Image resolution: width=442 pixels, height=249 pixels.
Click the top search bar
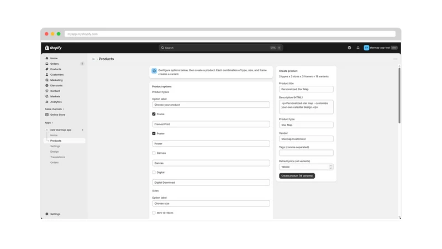tap(220, 48)
